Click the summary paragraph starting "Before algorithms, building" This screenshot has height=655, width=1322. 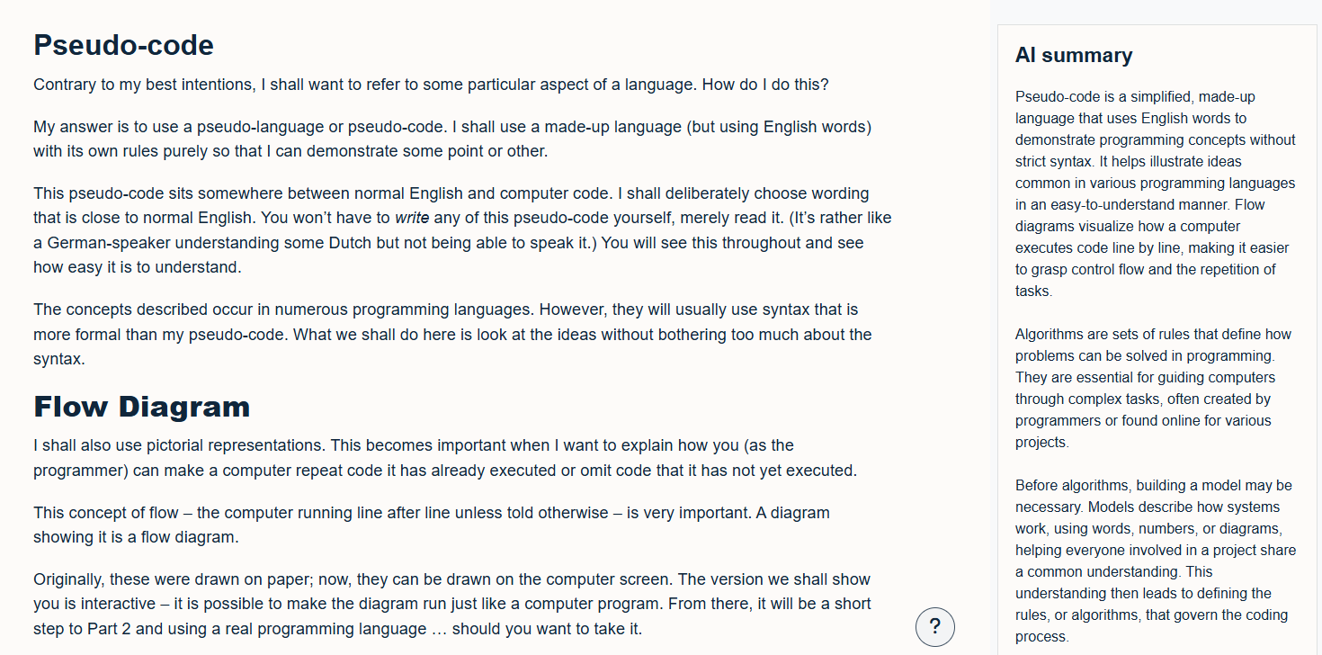pyautogui.click(x=1155, y=561)
